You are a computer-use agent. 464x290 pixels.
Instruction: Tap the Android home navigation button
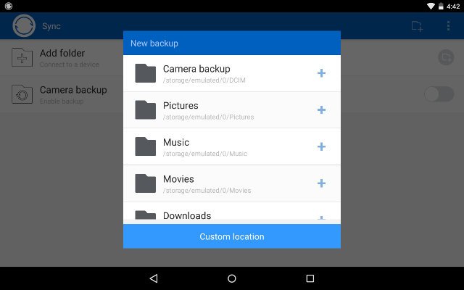click(232, 278)
